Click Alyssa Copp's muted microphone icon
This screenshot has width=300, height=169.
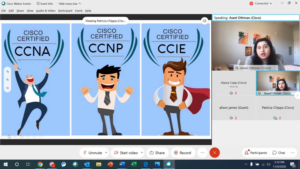coord(236,93)
